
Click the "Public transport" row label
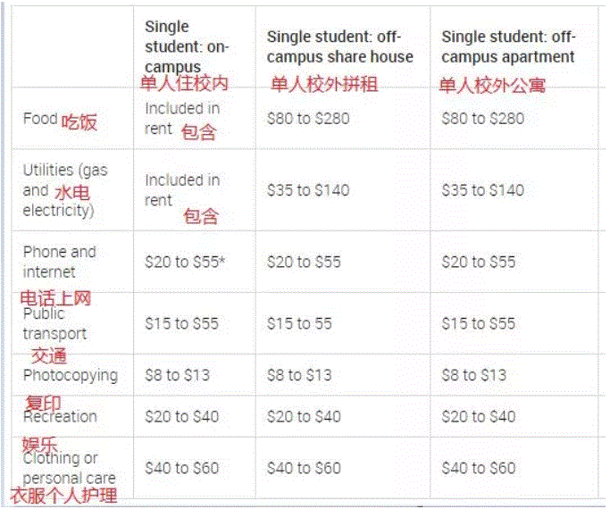pyautogui.click(x=55, y=324)
